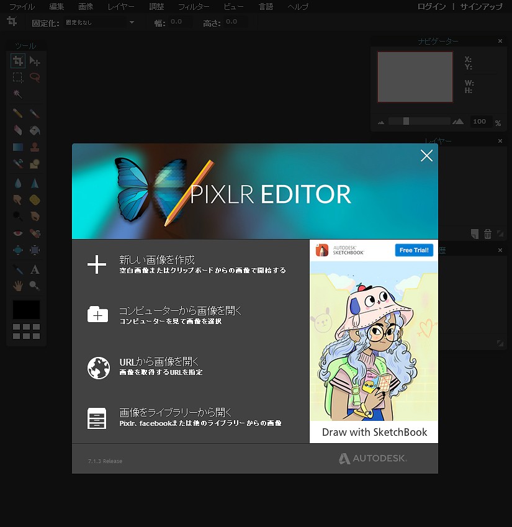The image size is (512, 527).
Task: Click the main color swatch in tools
Action: [x=26, y=310]
